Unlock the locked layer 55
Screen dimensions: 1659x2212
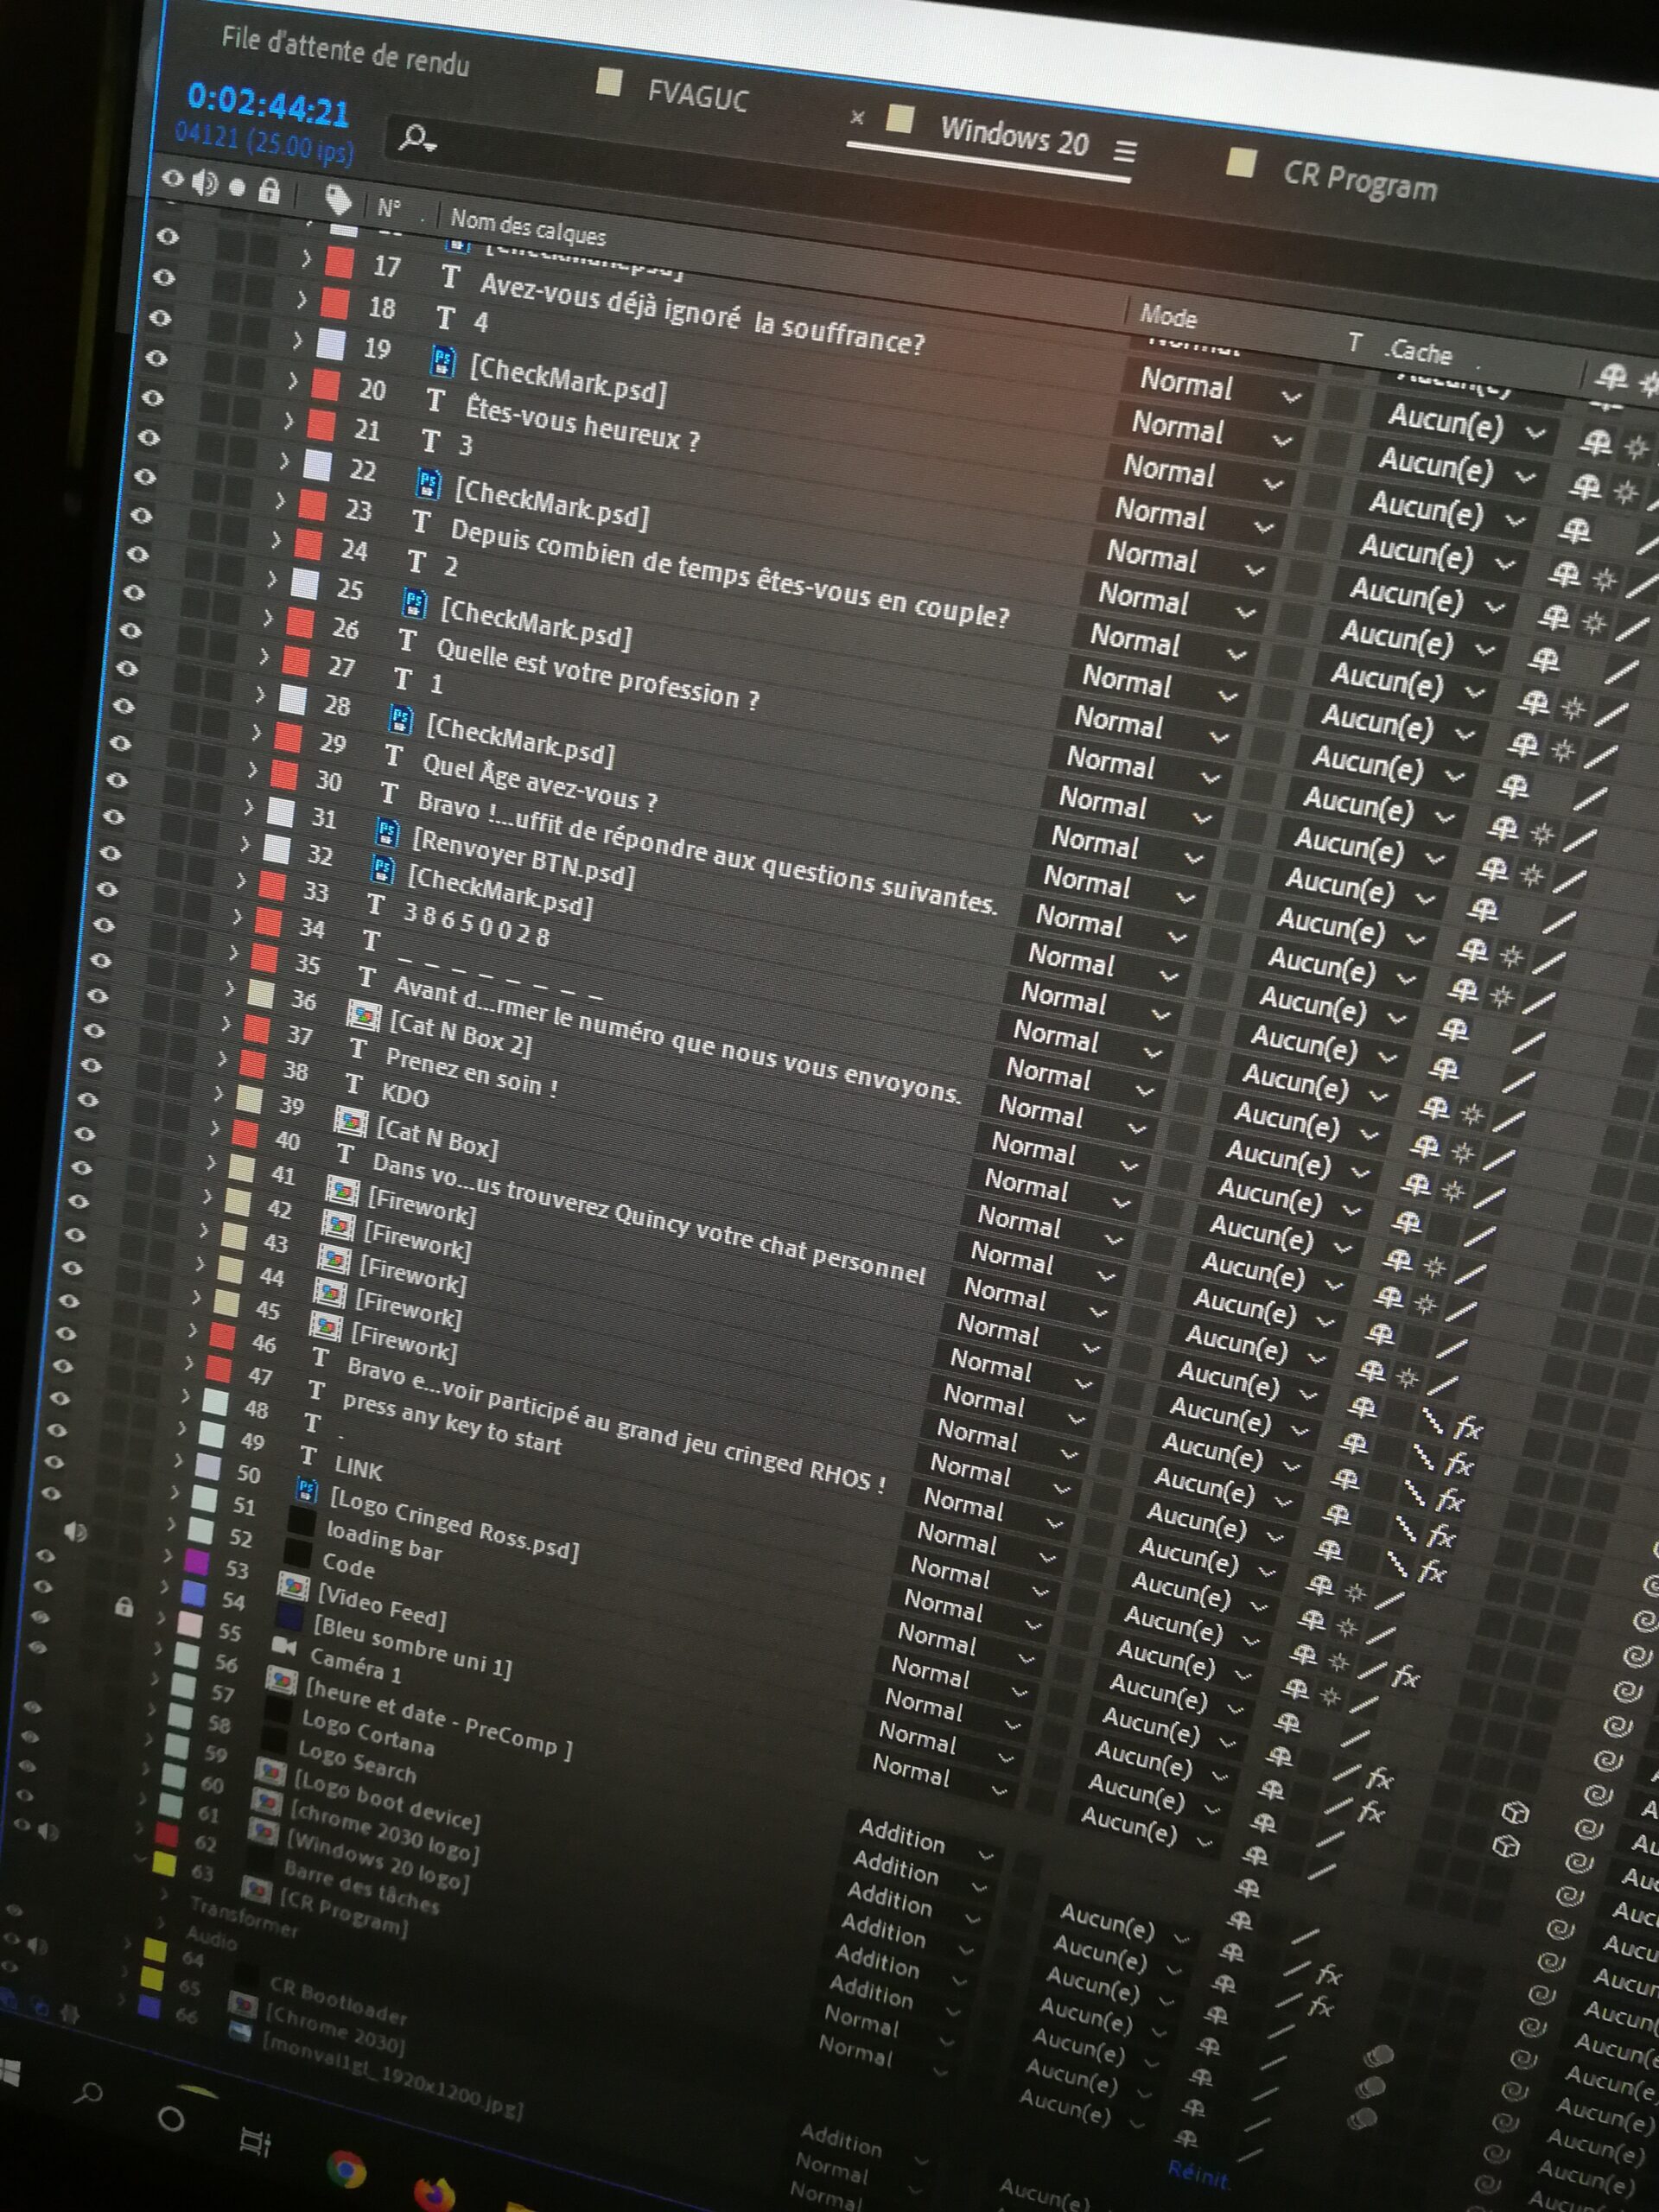124,1607
